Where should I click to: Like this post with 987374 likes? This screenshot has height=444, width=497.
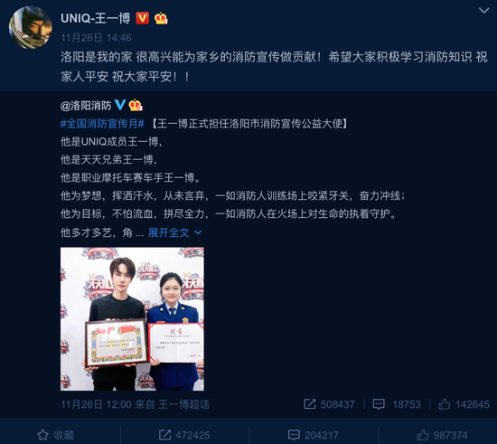point(442,435)
